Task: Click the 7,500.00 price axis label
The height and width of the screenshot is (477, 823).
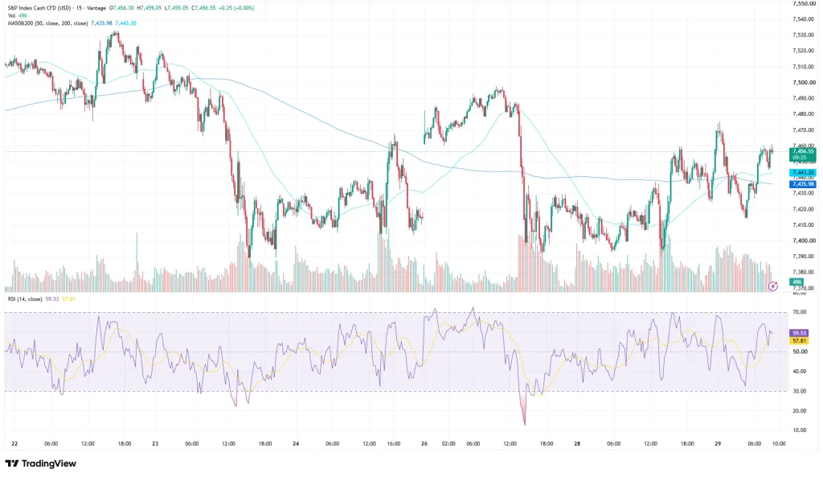Action: click(804, 83)
